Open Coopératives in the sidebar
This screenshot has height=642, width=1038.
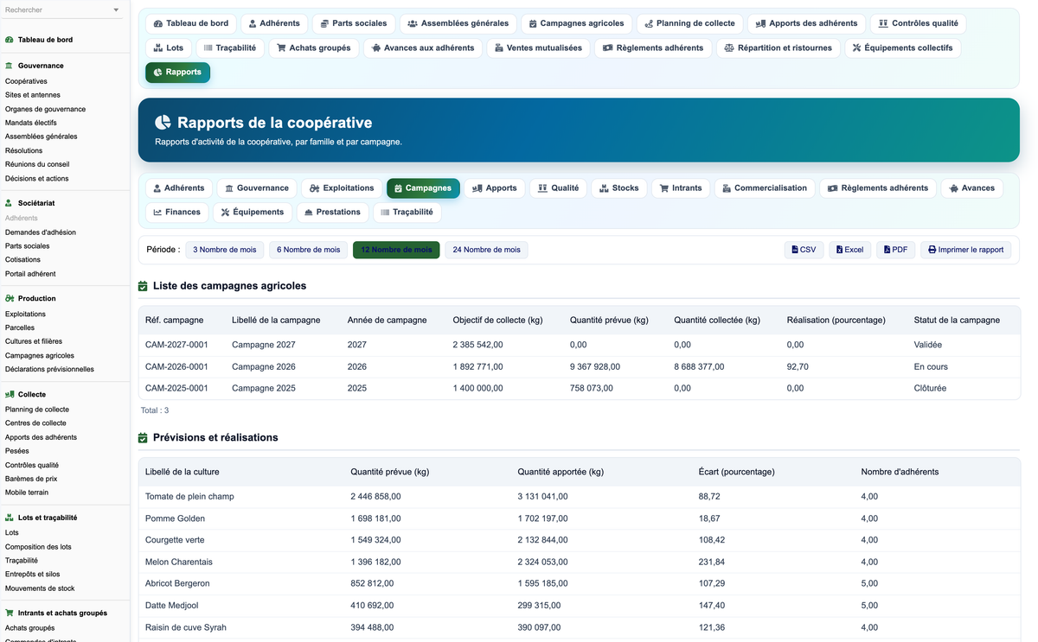coord(26,81)
